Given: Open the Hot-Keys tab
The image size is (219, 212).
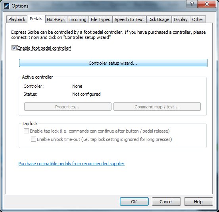Looking at the screenshot, I should [56, 19].
